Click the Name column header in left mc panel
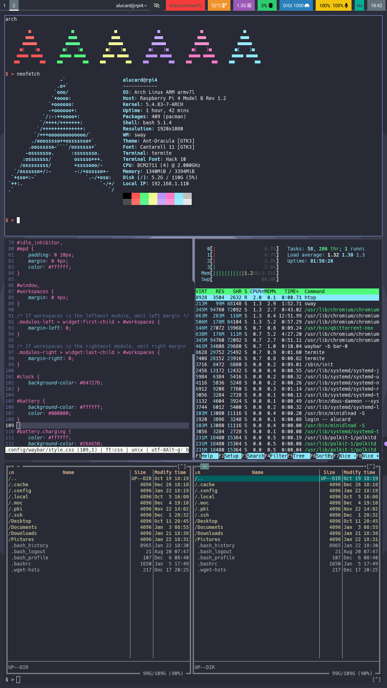Image resolution: width=387 pixels, height=688 pixels. tap(68, 472)
